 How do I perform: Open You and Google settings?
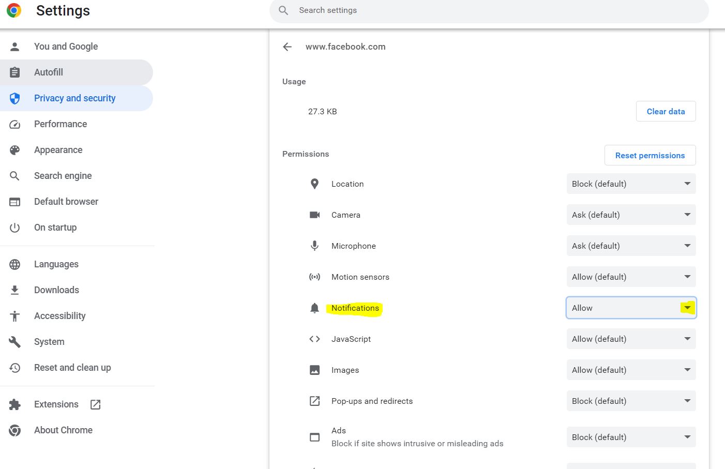(x=77, y=47)
